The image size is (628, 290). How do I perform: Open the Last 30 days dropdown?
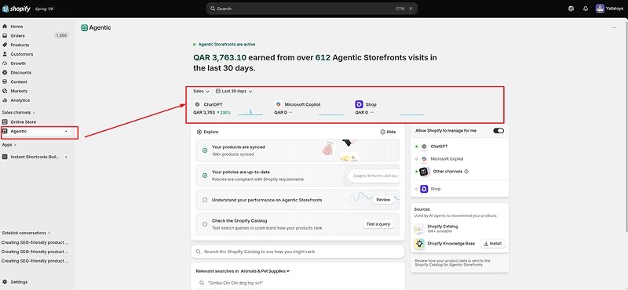234,91
